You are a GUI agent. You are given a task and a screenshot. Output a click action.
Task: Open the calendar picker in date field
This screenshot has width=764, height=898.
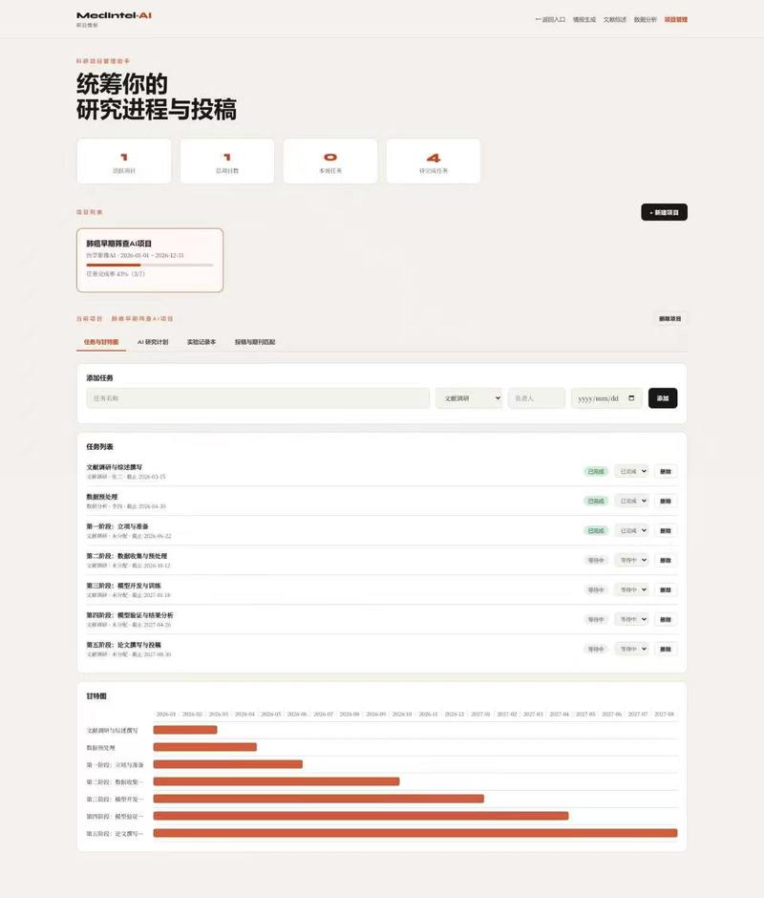point(631,398)
